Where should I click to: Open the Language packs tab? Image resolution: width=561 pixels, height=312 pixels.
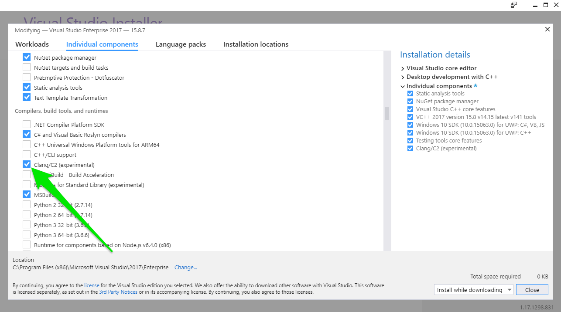(x=181, y=44)
